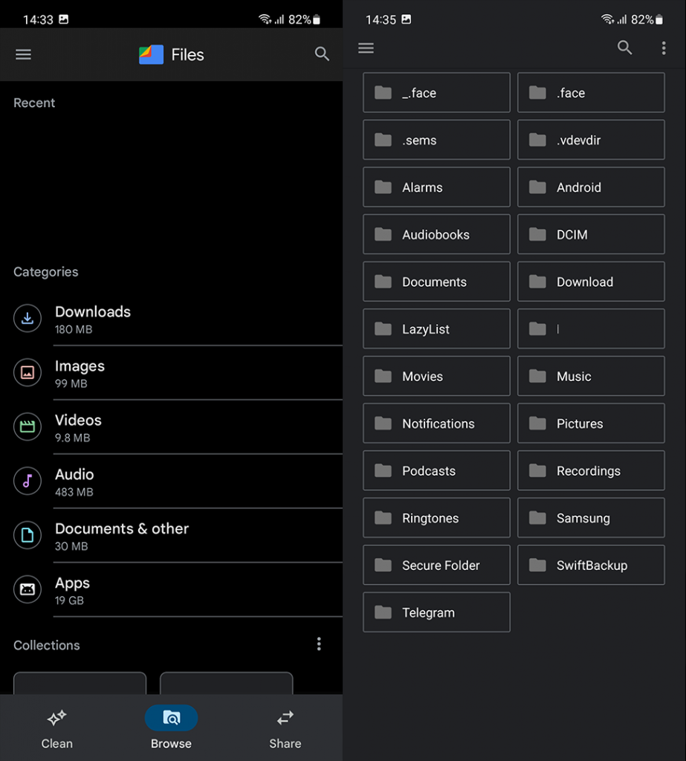
Task: Open the folder named with a vertical bar
Action: tap(591, 328)
